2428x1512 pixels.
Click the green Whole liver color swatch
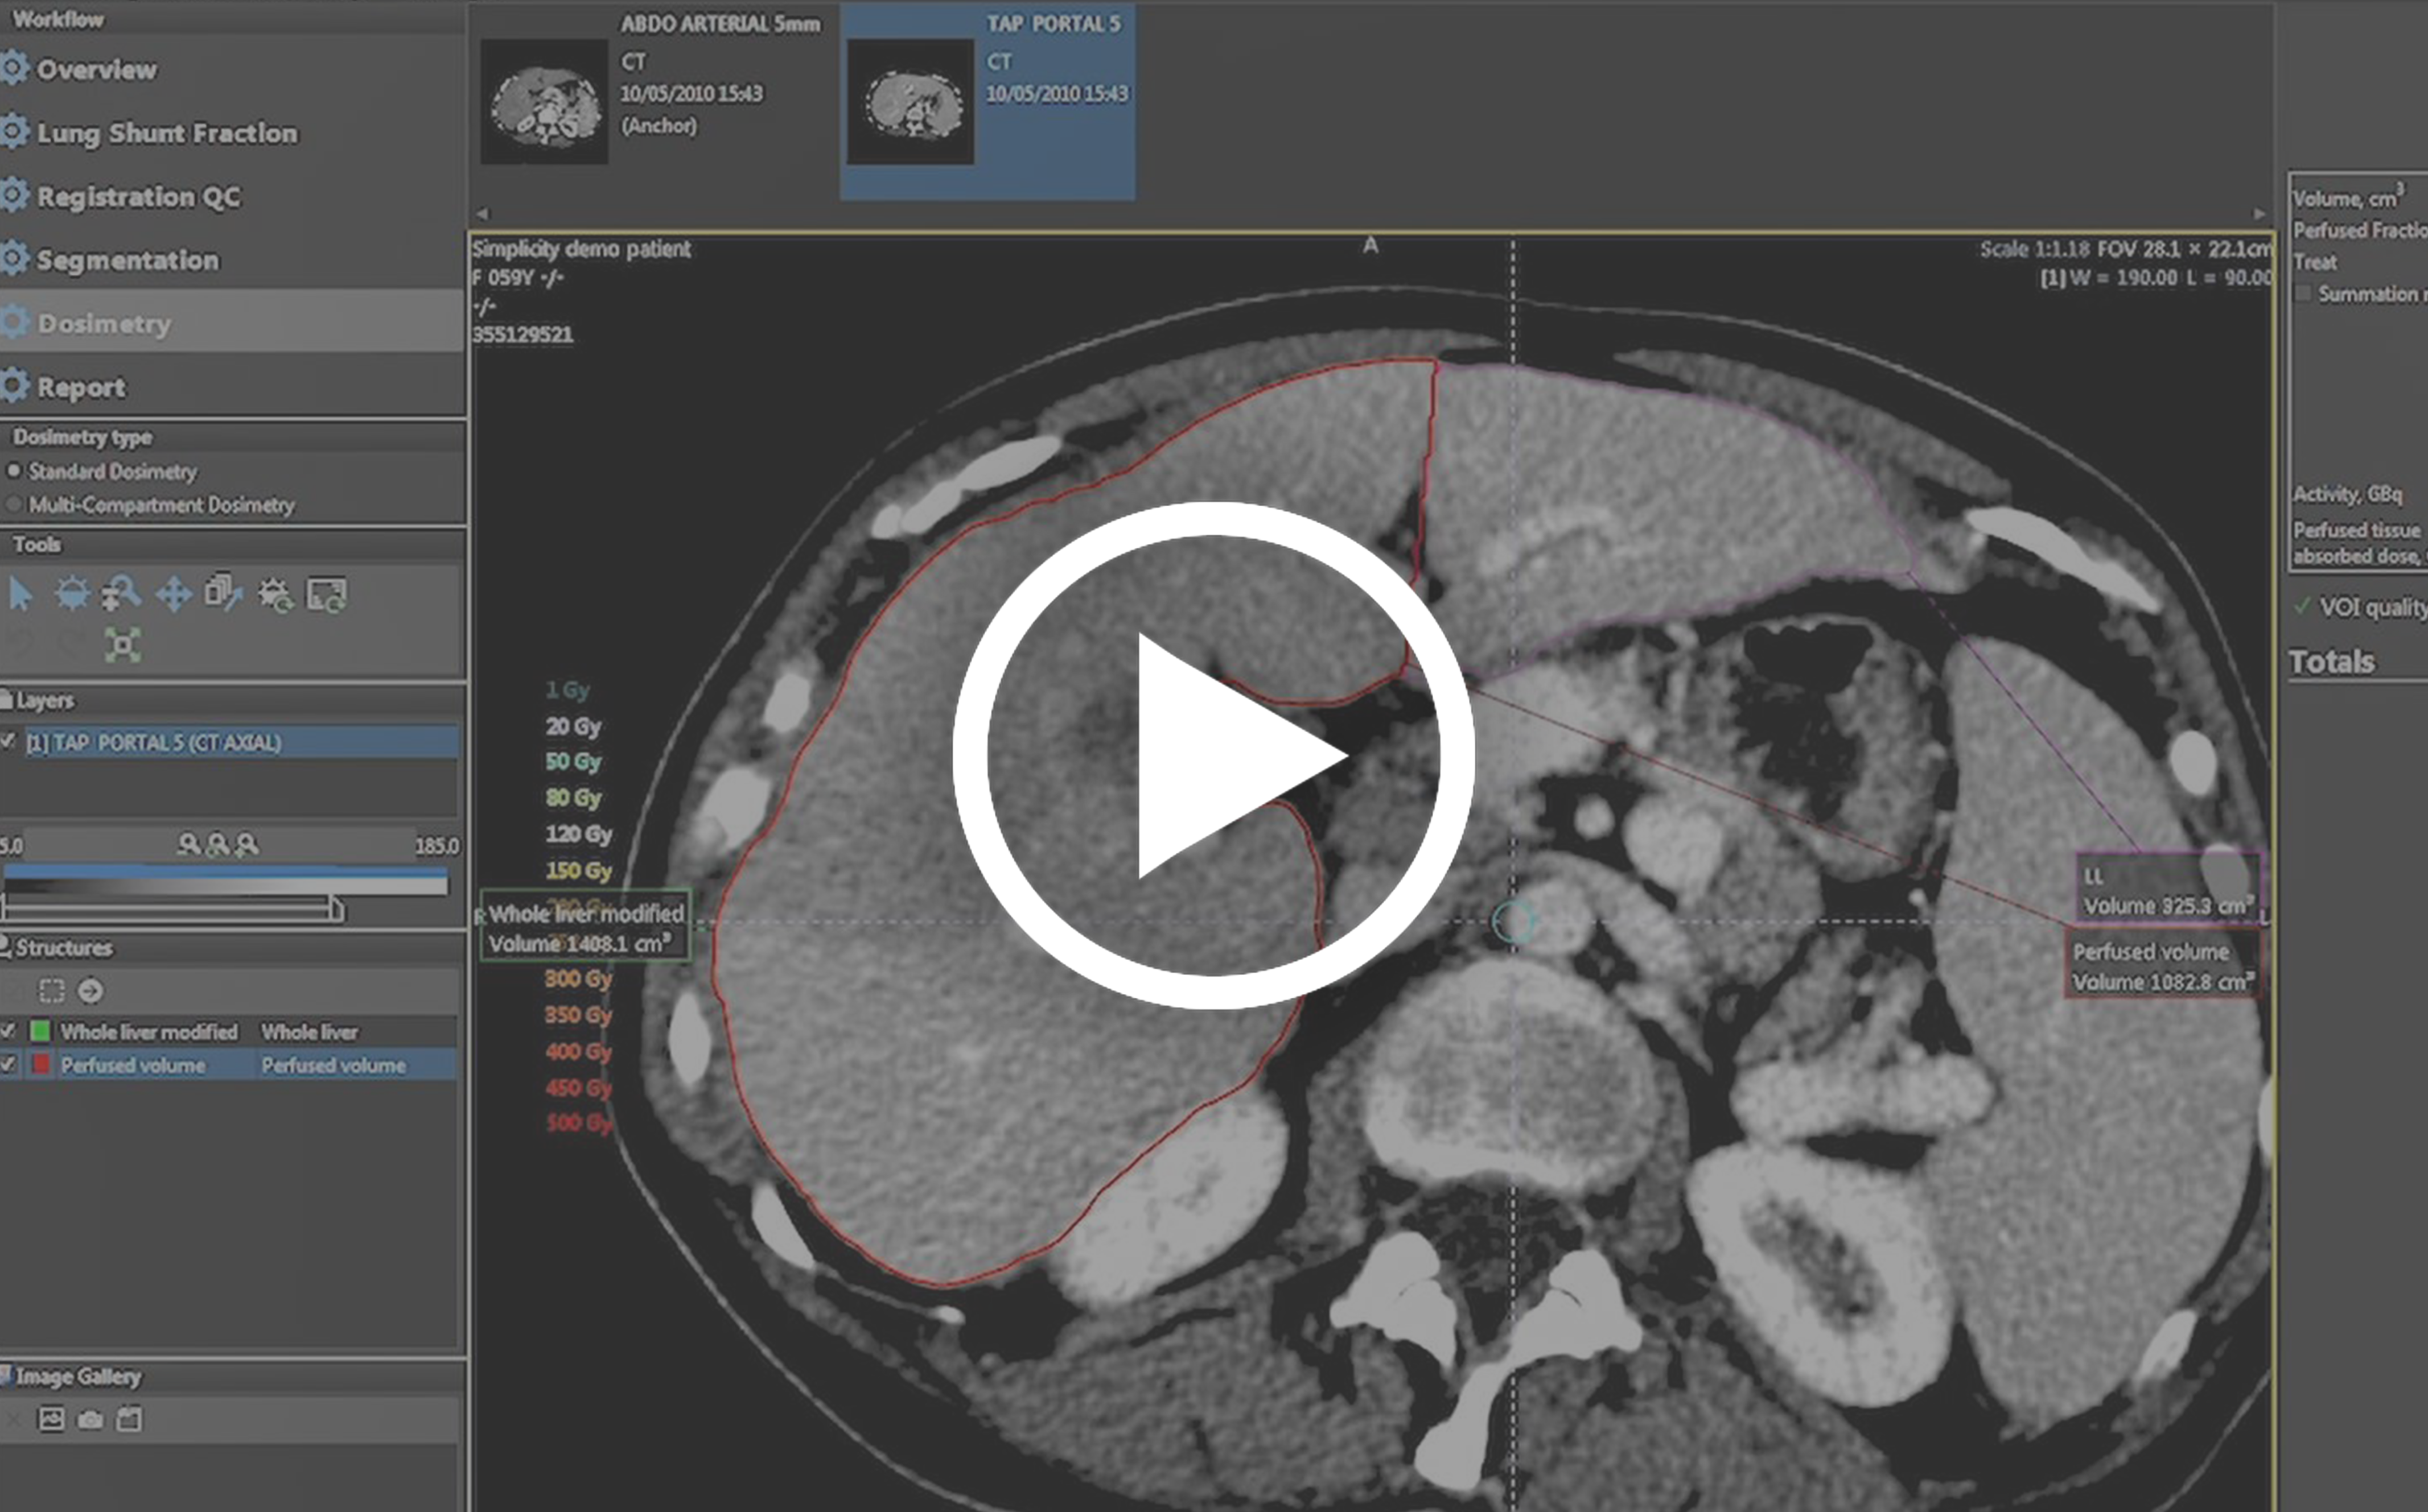41,1031
